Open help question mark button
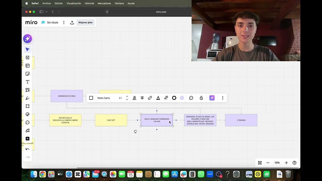Screen dimensions: 322x181 coord(294,163)
